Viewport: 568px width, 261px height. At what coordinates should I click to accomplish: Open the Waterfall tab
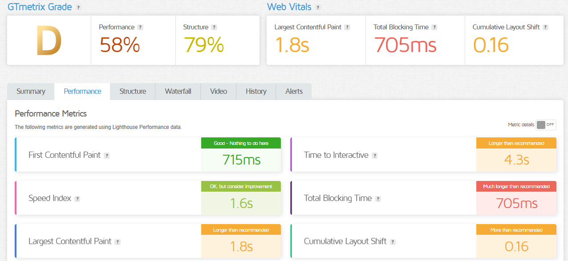coord(178,91)
